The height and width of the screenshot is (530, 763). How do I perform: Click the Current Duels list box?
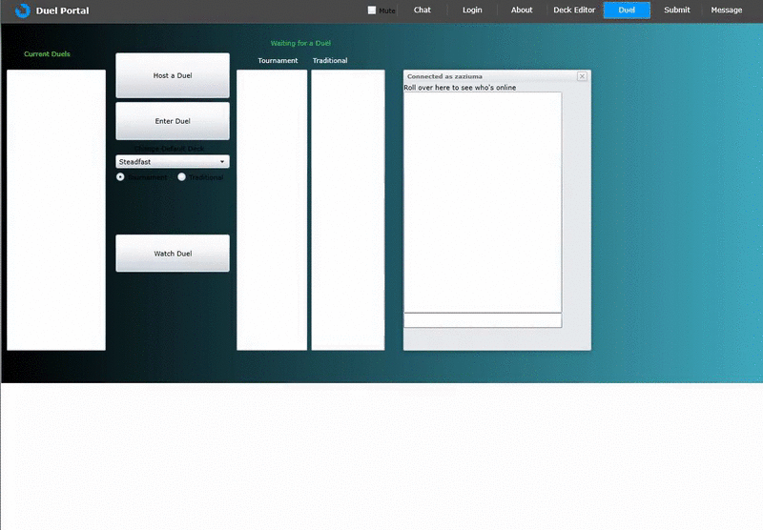pos(56,210)
